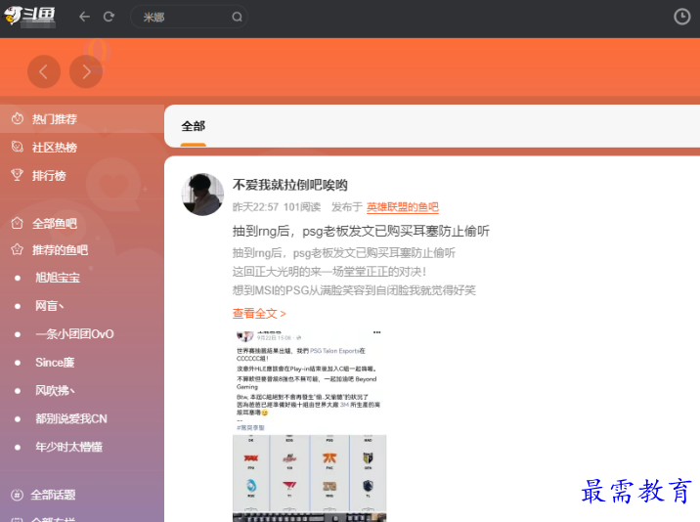Click the next banner round button
Viewport: 700px width, 522px height.
pos(86,71)
